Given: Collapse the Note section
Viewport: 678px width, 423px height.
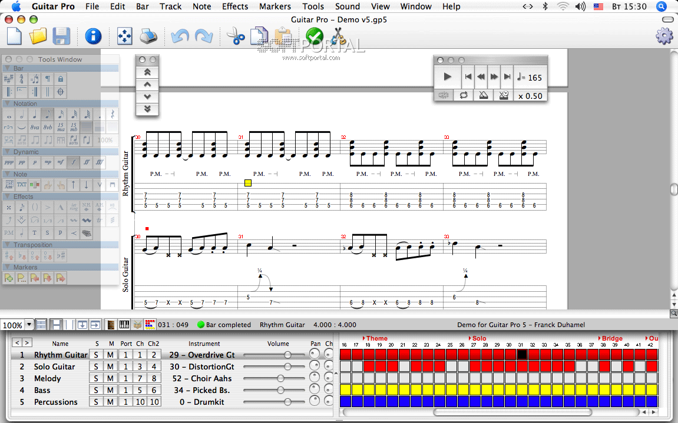Looking at the screenshot, I should pos(7,174).
